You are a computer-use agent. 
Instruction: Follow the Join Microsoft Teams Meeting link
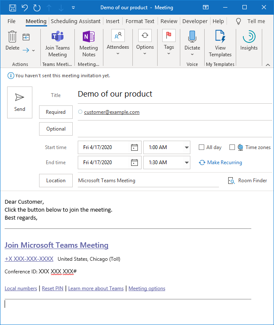point(56,245)
